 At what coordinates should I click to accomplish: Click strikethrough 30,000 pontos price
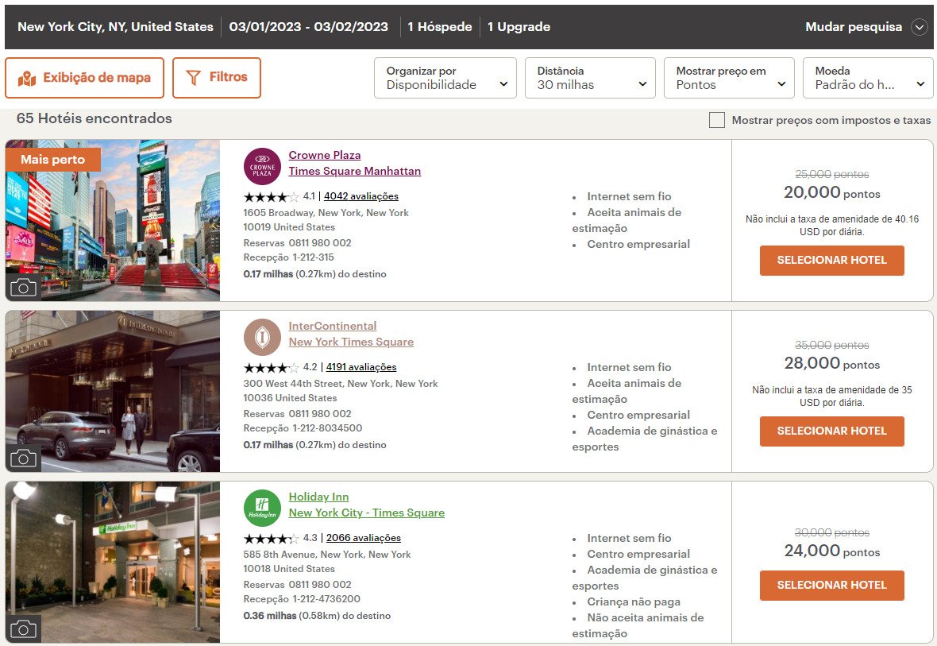(832, 532)
